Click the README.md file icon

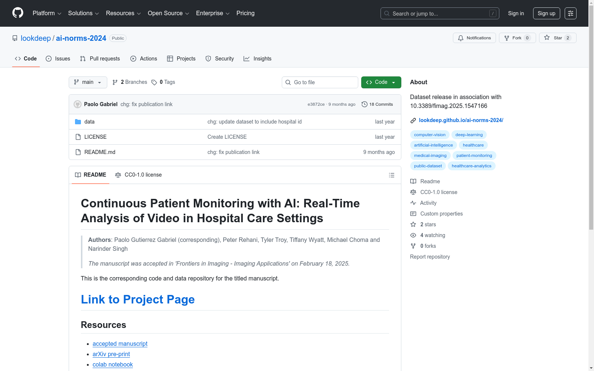click(x=78, y=152)
